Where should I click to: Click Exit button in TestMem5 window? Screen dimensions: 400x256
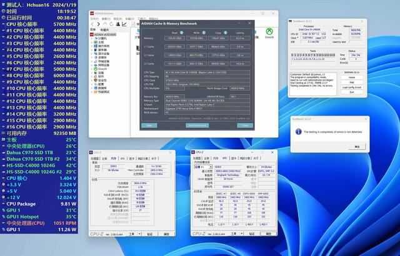tap(352, 92)
